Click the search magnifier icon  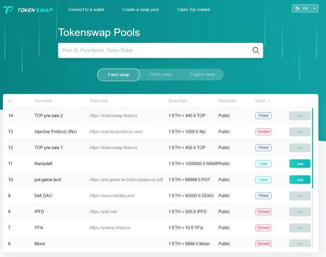(x=255, y=50)
